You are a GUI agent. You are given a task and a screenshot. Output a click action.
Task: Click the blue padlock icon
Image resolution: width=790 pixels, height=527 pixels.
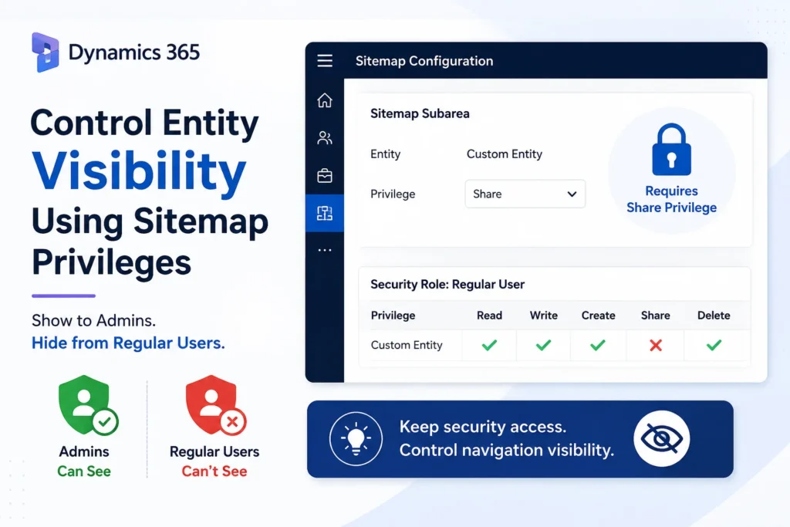point(671,149)
